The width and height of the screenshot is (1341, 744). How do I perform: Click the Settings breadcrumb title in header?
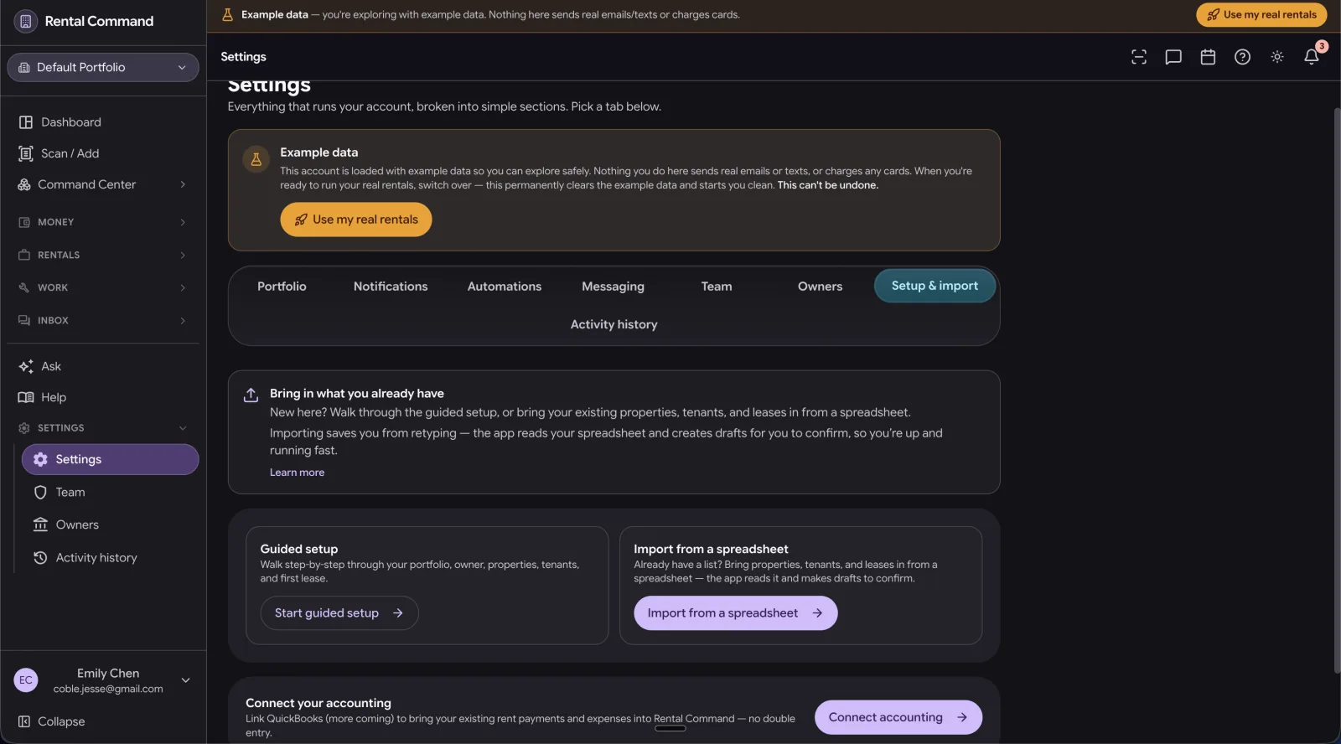[x=243, y=57]
